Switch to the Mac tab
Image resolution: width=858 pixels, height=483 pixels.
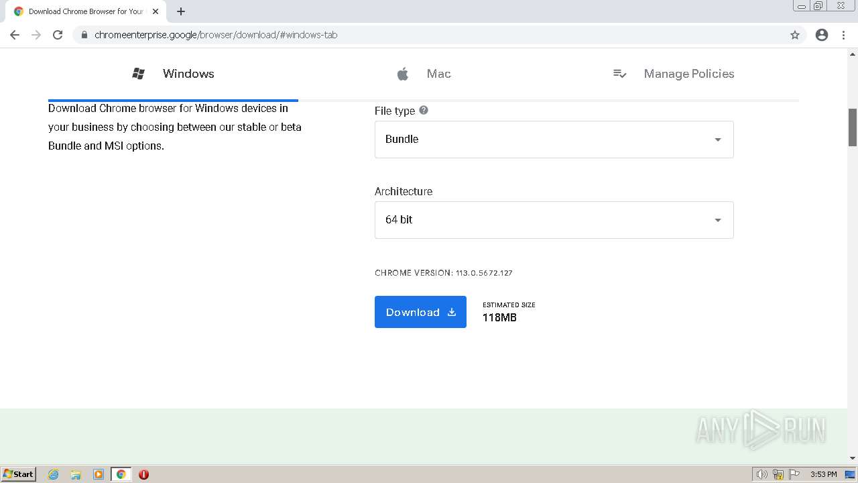[424, 74]
